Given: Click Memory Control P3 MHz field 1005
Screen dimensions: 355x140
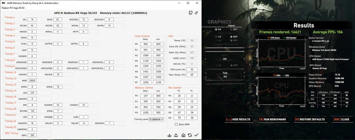Looking at the screenshot, I should point(145,112).
